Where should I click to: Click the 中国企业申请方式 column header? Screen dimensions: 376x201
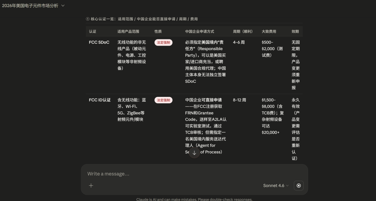tap(199, 31)
